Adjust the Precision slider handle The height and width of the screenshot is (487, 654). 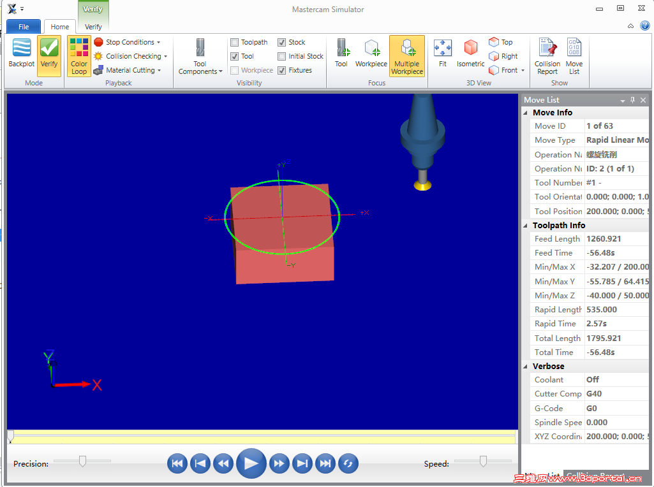coord(82,461)
